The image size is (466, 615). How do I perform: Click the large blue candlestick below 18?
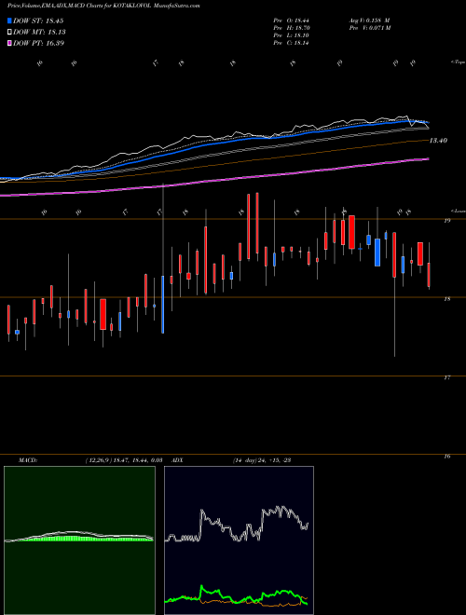pyautogui.click(x=163, y=305)
